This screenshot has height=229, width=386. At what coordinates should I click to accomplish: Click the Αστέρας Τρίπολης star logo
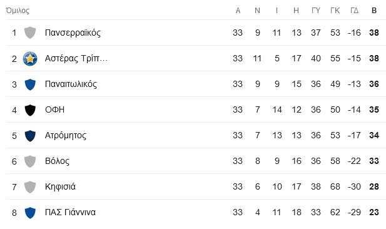(x=30, y=59)
